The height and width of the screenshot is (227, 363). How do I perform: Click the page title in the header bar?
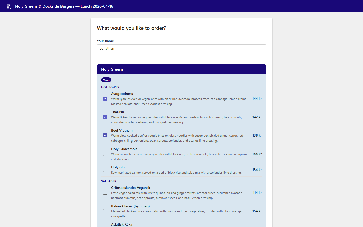click(x=64, y=6)
